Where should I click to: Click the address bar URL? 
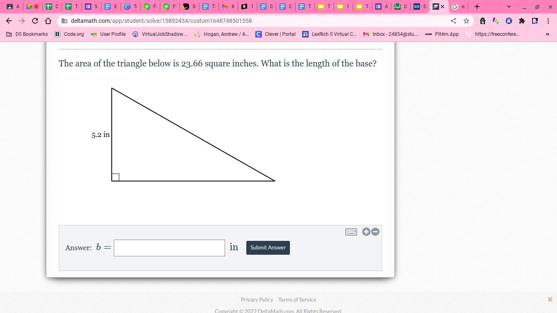pos(161,21)
